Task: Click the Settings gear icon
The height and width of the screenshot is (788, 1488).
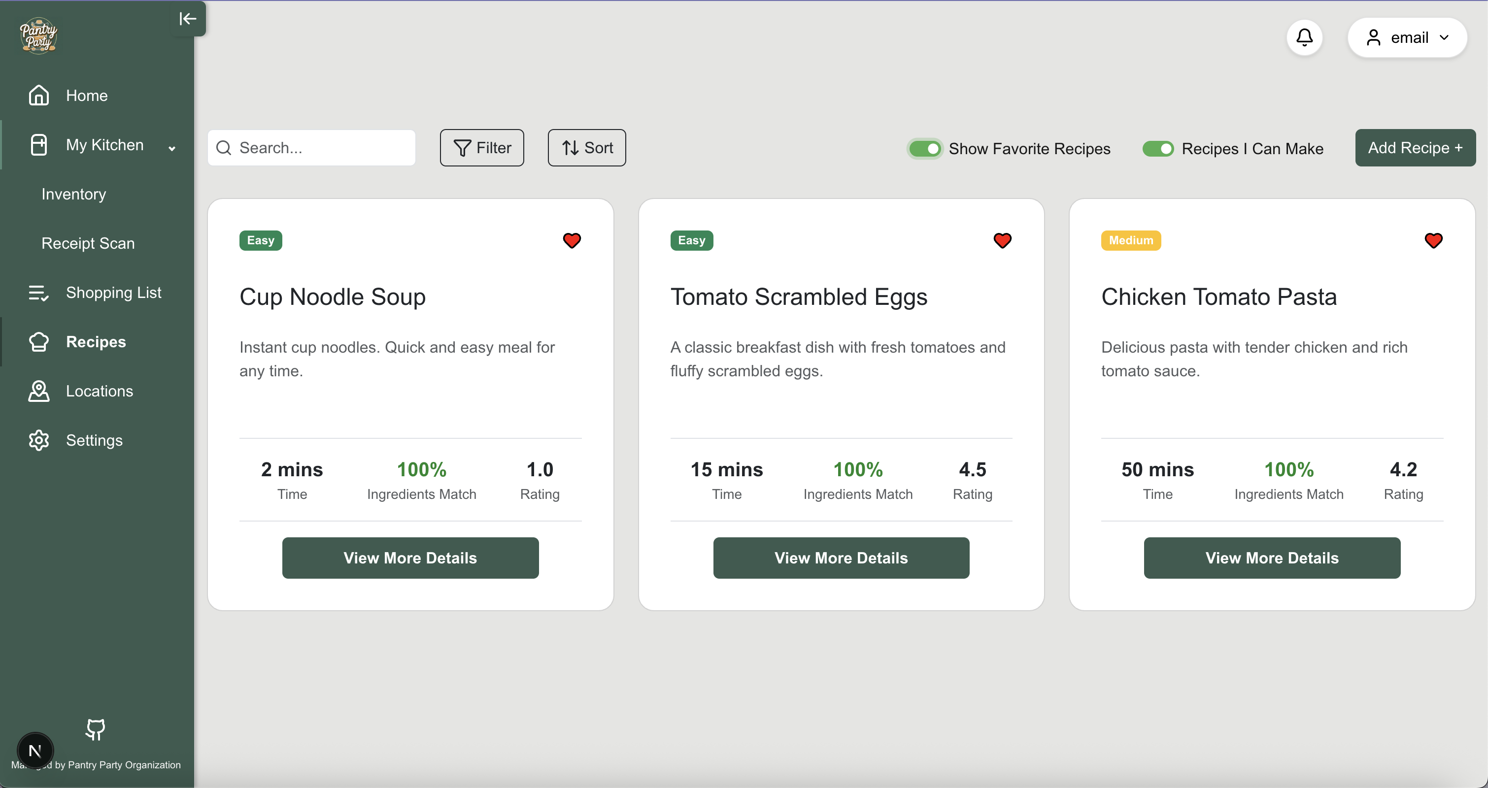Action: click(x=39, y=440)
